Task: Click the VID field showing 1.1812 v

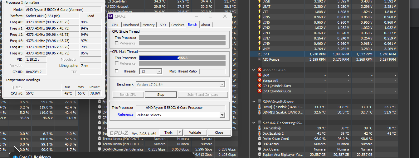Action: (x=36, y=59)
